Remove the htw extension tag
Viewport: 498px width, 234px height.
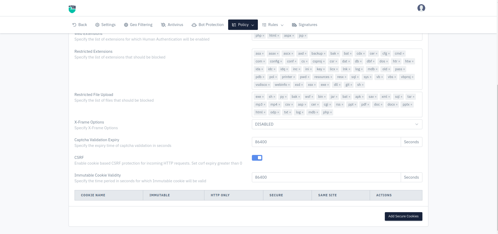pyautogui.click(x=413, y=61)
